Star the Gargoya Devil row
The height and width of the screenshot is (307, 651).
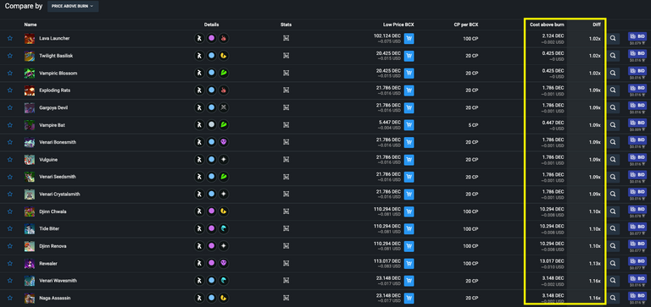10,107
